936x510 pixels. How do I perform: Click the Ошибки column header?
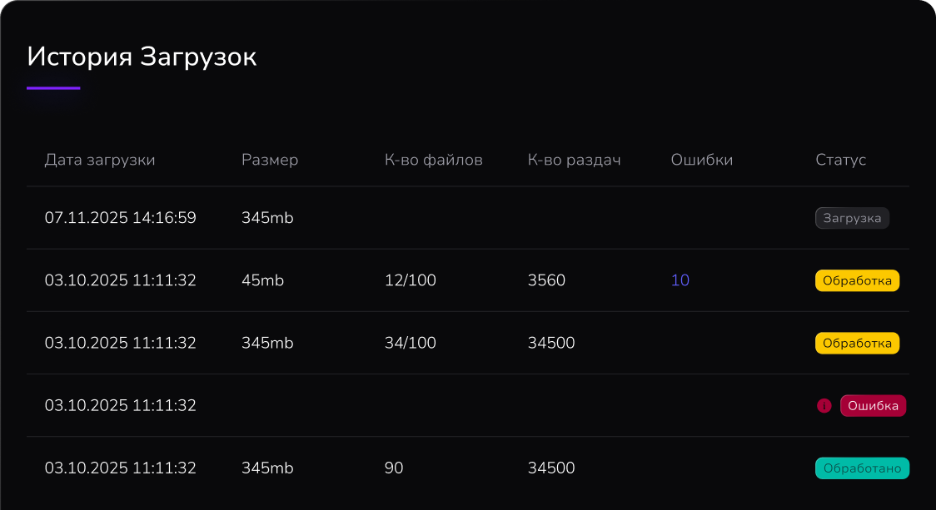pyautogui.click(x=702, y=160)
